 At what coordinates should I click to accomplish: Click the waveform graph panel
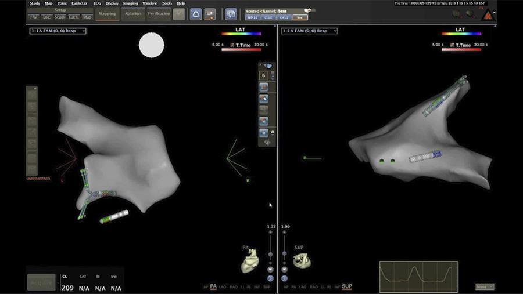418,277
